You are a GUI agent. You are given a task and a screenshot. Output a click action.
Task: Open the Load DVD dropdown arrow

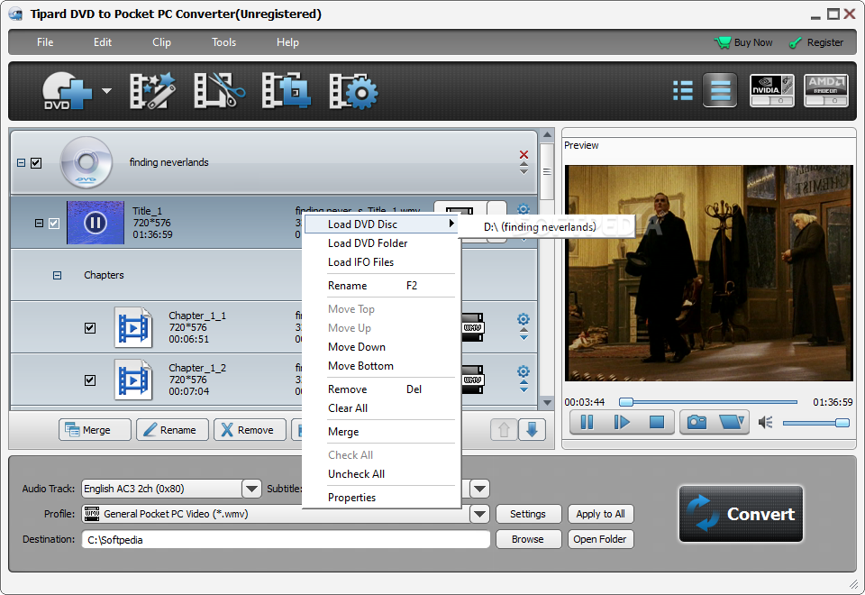[106, 91]
